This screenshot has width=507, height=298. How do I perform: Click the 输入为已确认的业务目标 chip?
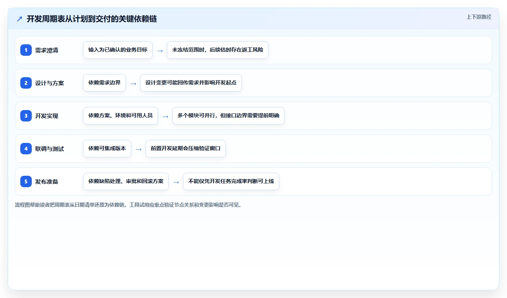(118, 50)
